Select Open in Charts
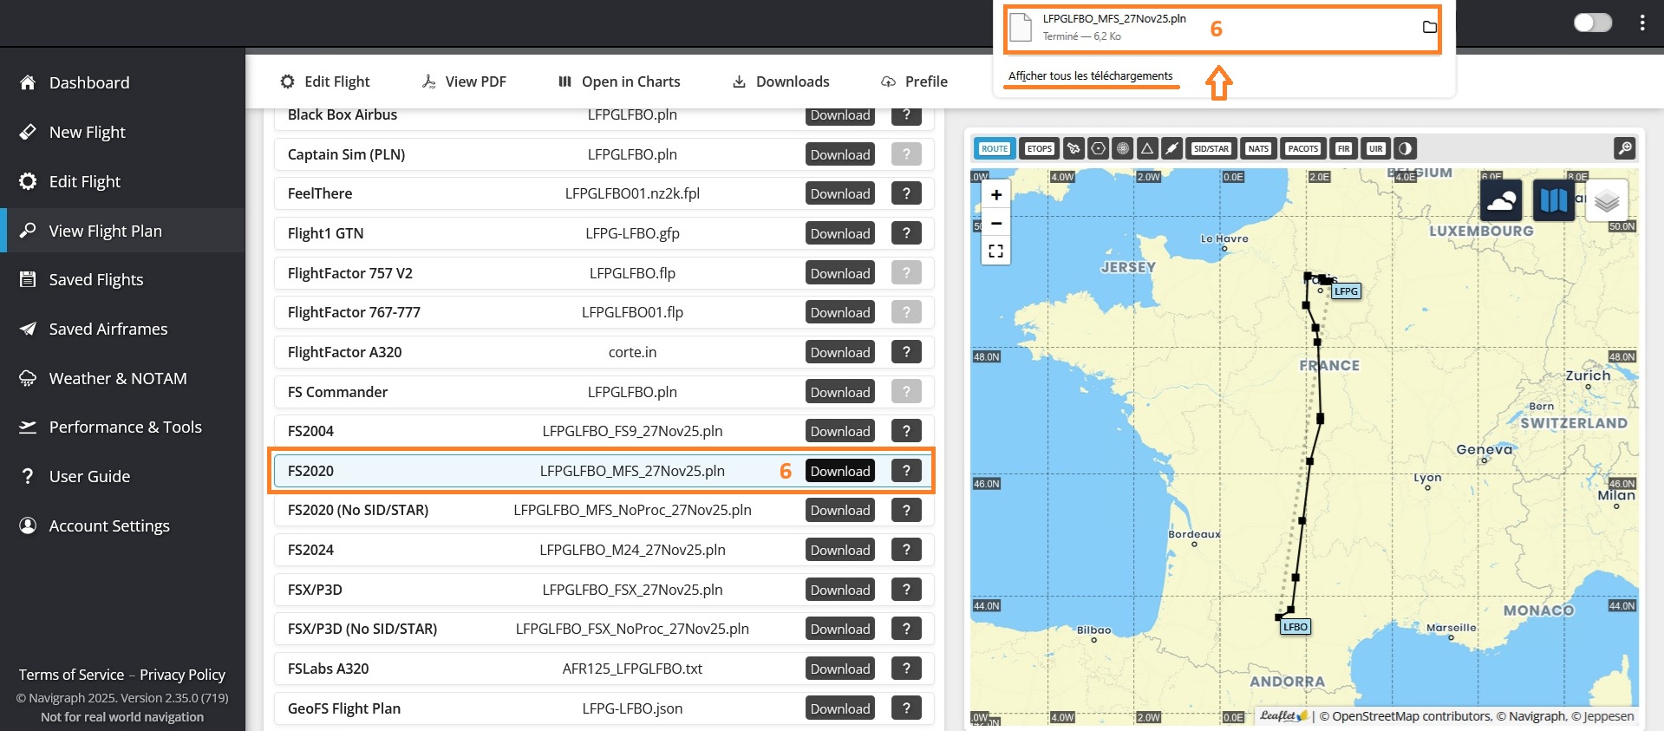 tap(619, 82)
